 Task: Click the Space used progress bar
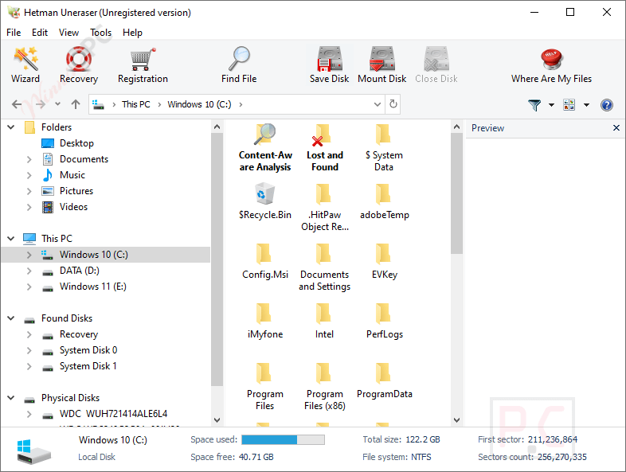coord(283,439)
